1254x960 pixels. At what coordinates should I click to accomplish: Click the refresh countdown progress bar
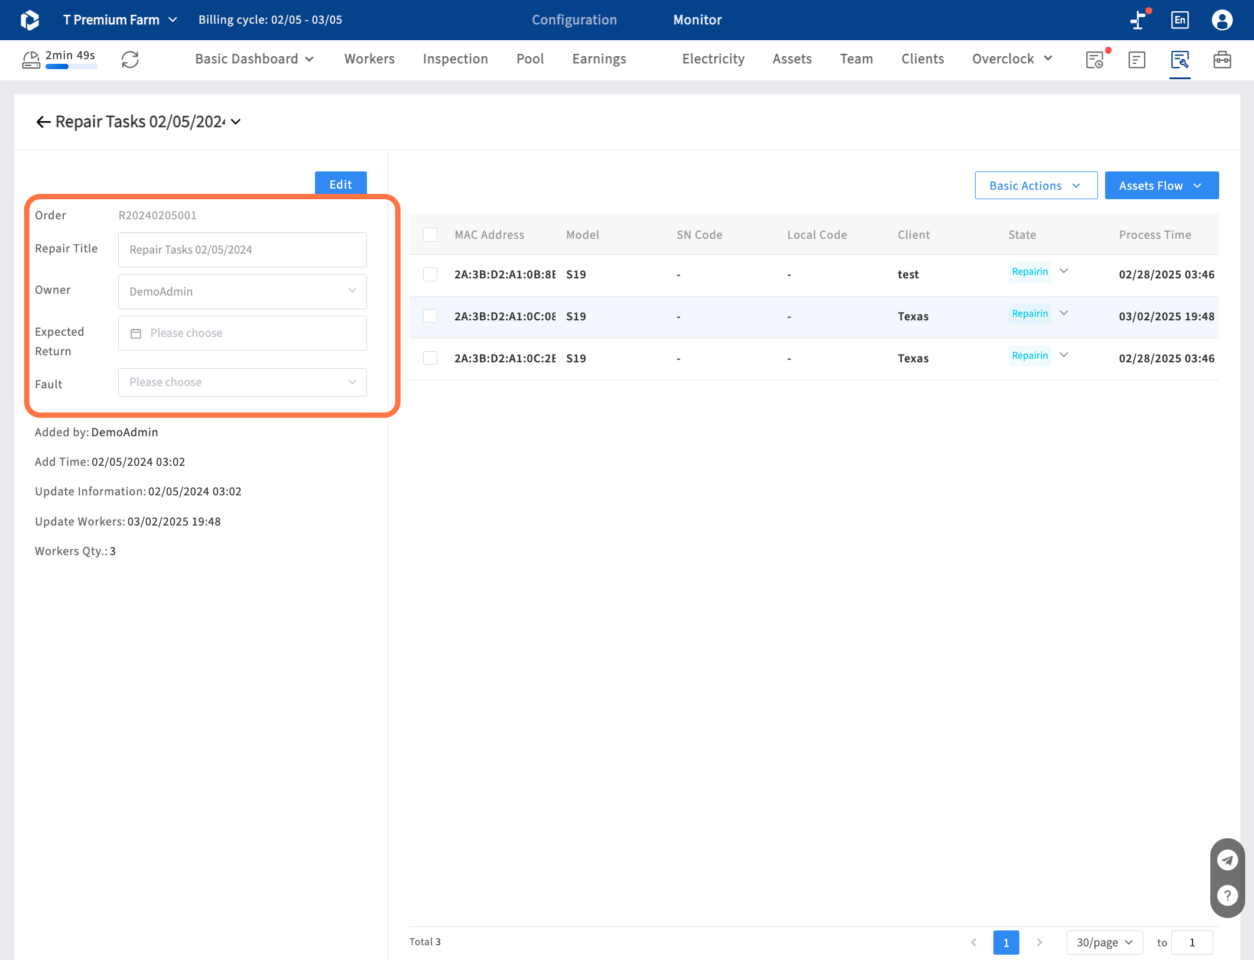[72, 67]
